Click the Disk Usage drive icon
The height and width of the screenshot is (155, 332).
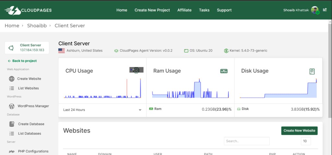312,72
